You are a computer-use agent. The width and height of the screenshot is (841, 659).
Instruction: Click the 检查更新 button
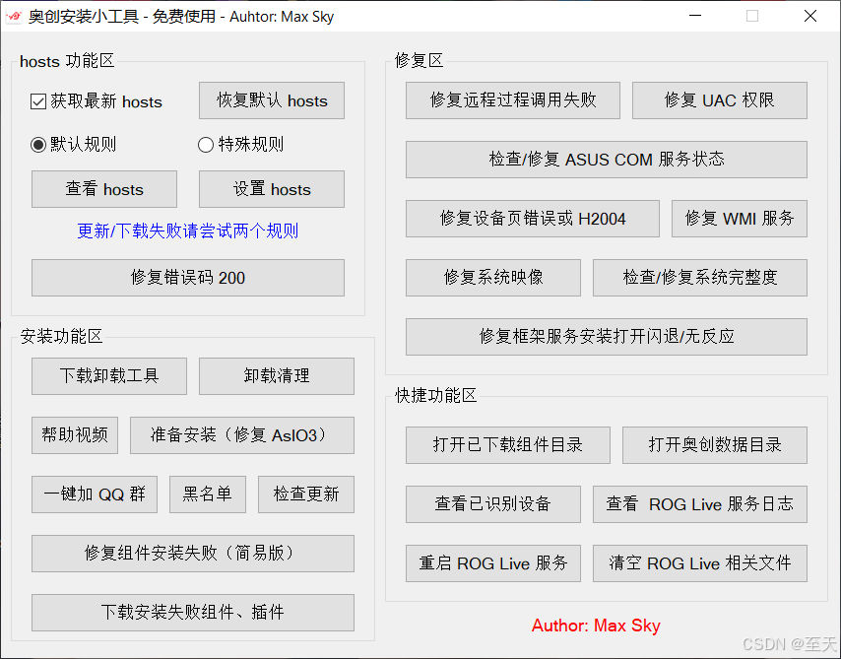click(x=305, y=494)
